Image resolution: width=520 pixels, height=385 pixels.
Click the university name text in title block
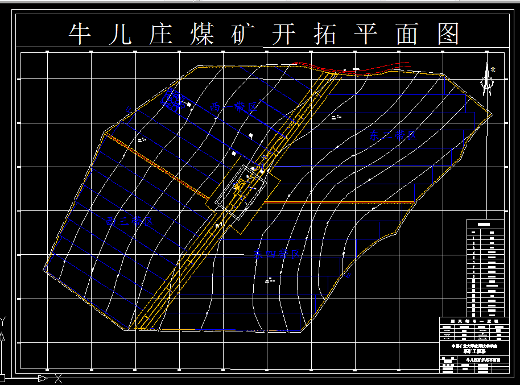point(474,346)
